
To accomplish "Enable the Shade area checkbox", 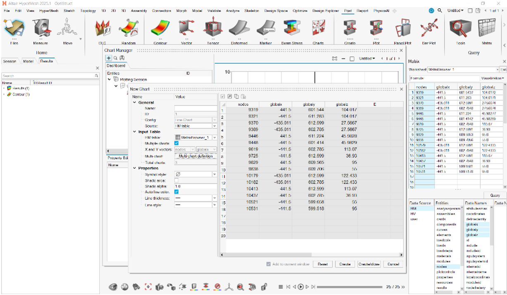I will [177, 180].
